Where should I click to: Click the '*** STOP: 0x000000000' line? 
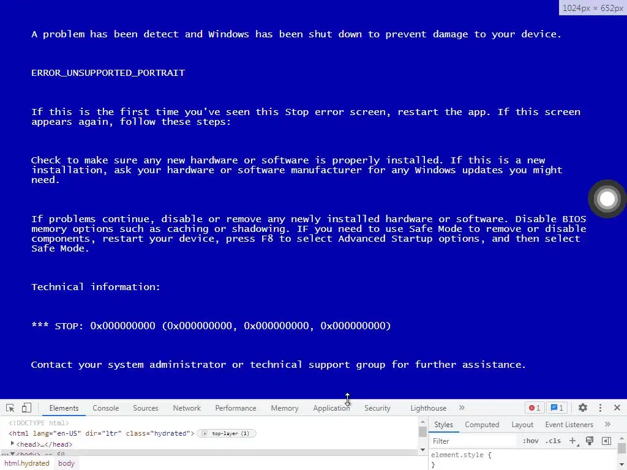(x=211, y=326)
